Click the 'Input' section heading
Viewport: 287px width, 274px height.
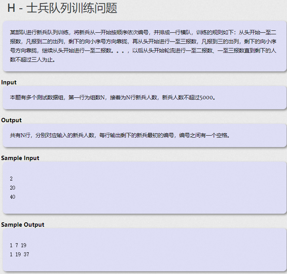(9, 82)
